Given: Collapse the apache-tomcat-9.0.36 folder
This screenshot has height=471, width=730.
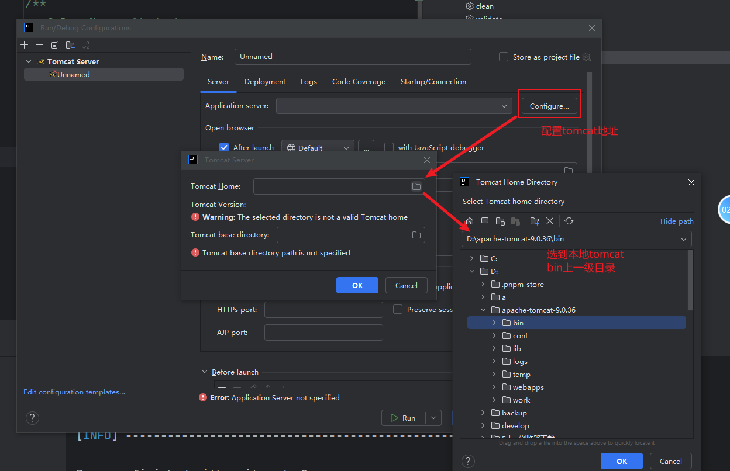Looking at the screenshot, I should point(483,310).
